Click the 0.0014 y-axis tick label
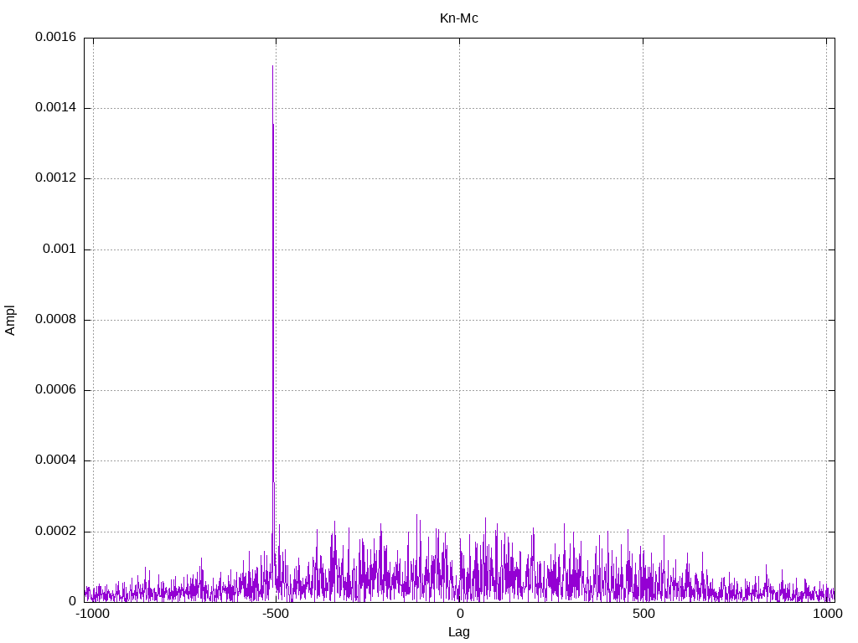The width and height of the screenshot is (858, 643). pyautogui.click(x=55, y=108)
